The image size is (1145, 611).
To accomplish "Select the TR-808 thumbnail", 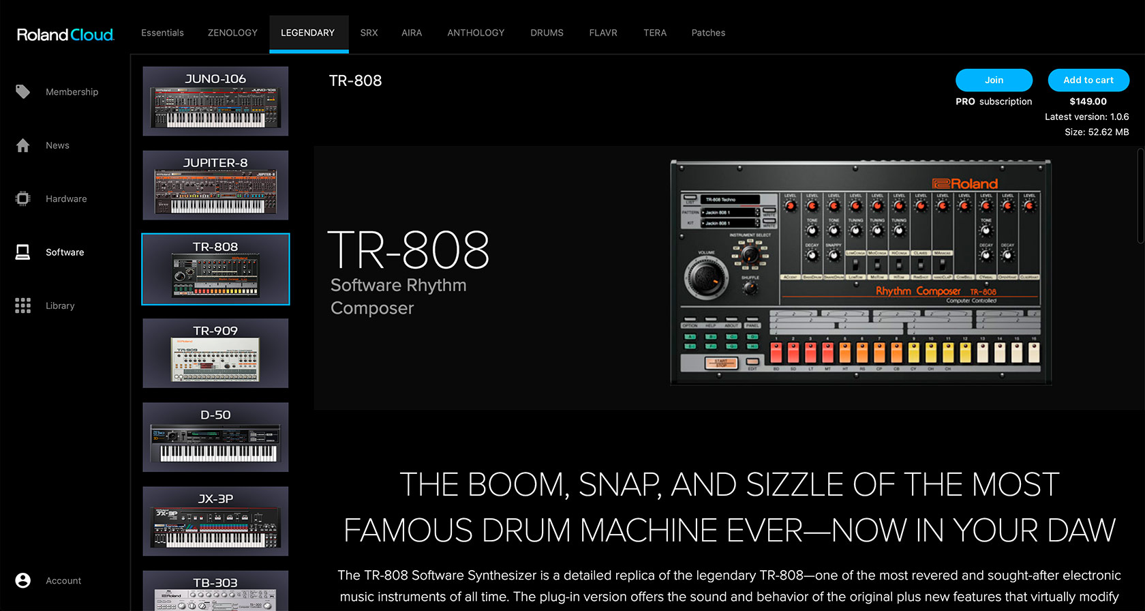I will (x=215, y=269).
